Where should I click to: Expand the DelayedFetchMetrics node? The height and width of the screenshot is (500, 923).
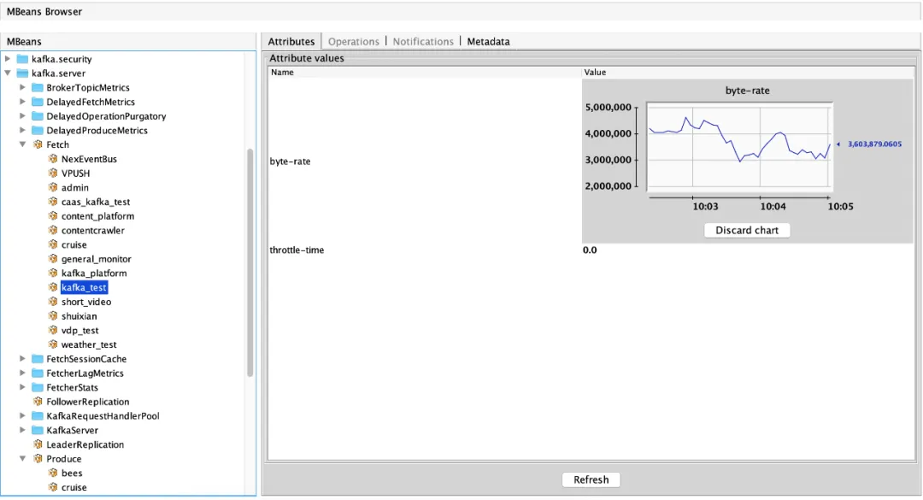[22, 102]
